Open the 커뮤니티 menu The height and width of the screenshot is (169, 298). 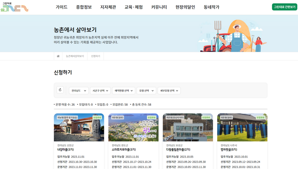pos(159,7)
